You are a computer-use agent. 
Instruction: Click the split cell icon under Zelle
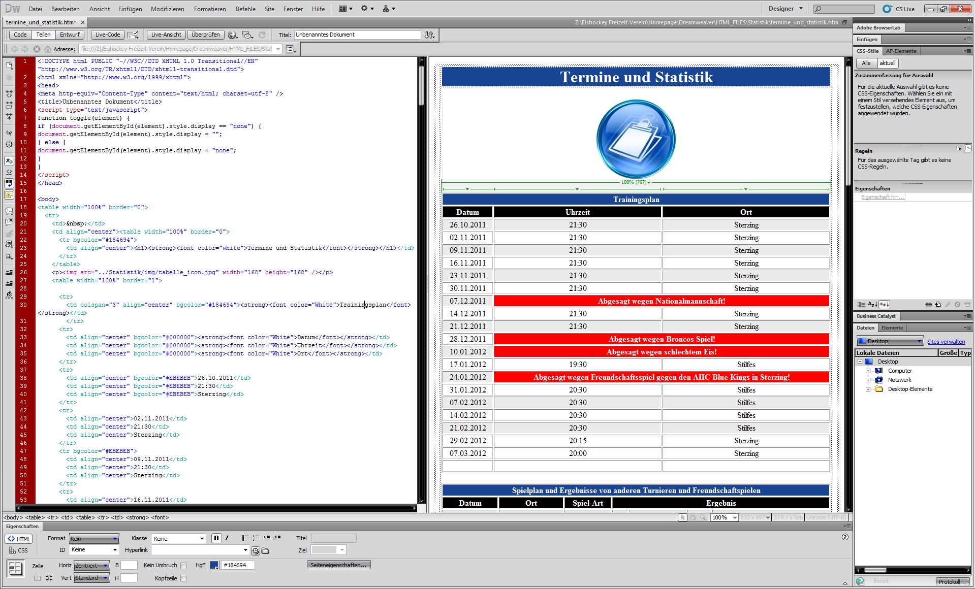pos(49,578)
